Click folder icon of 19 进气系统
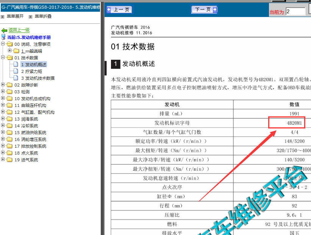Image resolution: width=311 pixels, height=235 pixels. pyautogui.click(x=9, y=160)
